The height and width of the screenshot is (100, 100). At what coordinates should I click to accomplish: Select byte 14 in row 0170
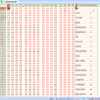point(8,63)
